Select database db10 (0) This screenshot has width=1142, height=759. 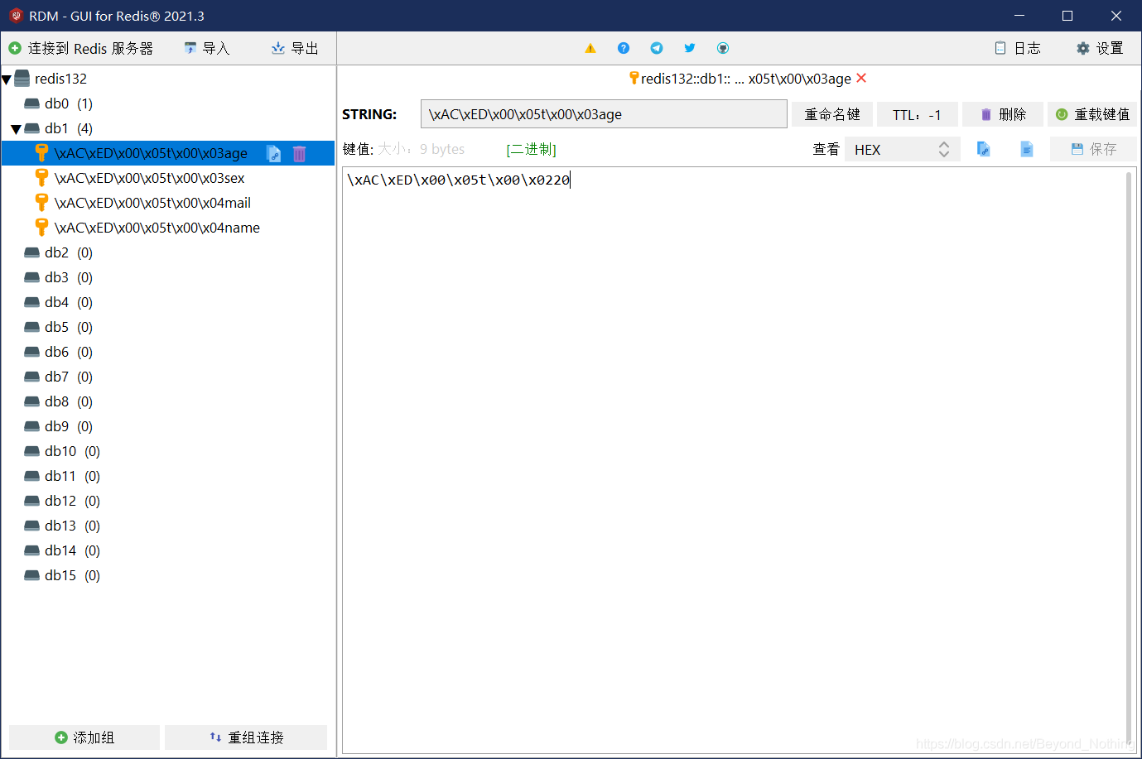click(72, 451)
